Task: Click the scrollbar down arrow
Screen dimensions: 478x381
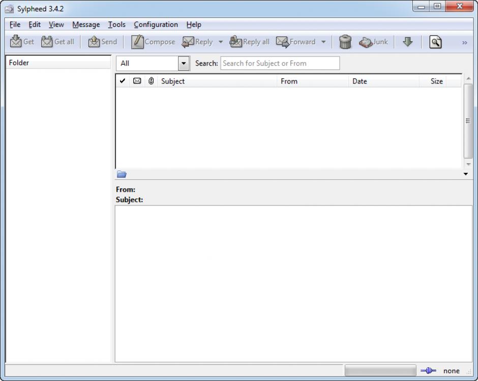Action: [x=468, y=164]
